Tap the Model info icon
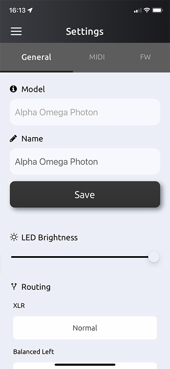170x369 pixels. pos(14,89)
